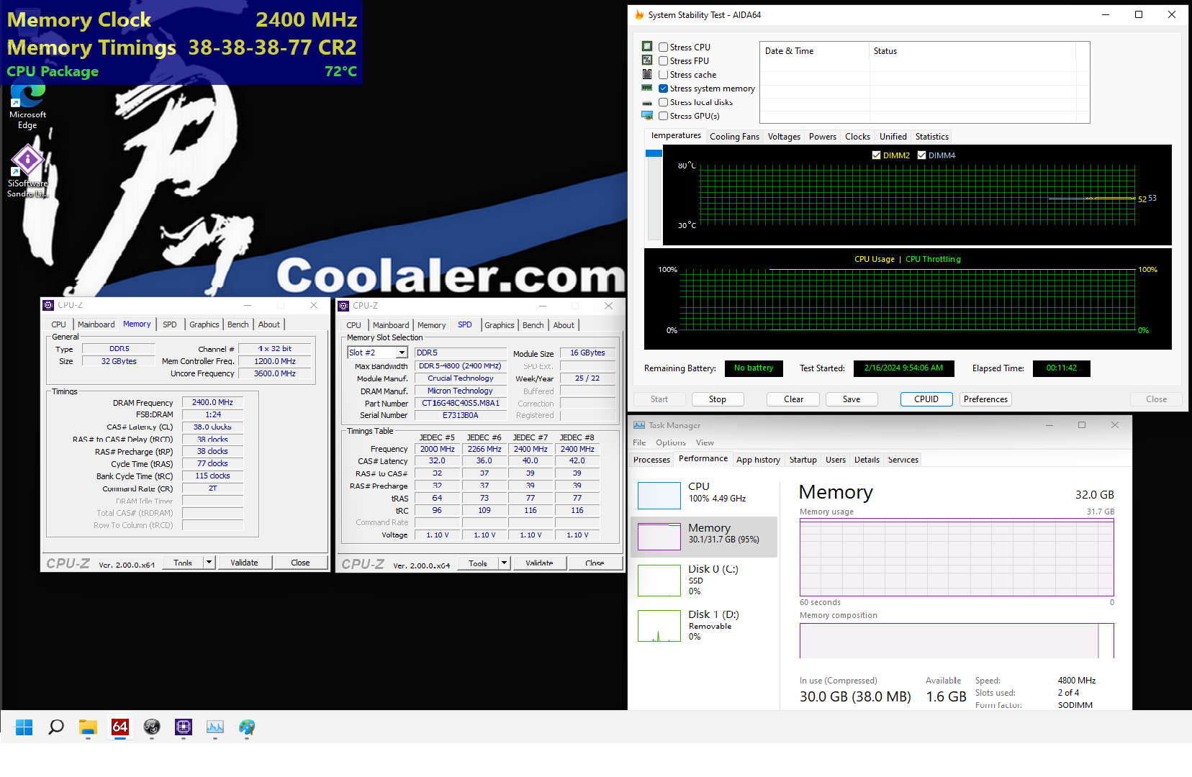
Task: Click the Stress cache chip icon
Action: (647, 74)
